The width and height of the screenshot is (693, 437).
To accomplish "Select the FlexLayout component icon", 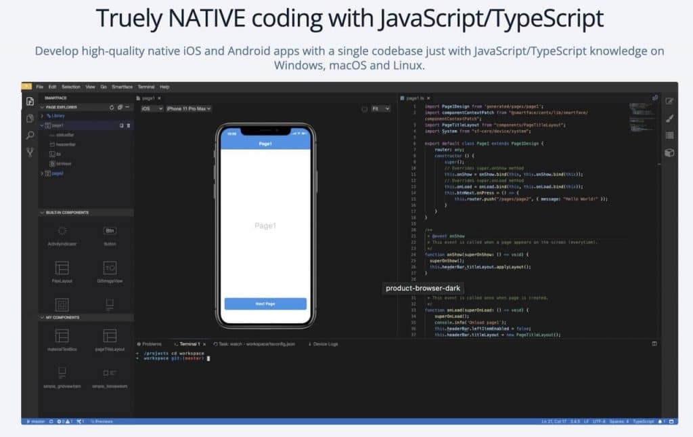I will point(62,268).
